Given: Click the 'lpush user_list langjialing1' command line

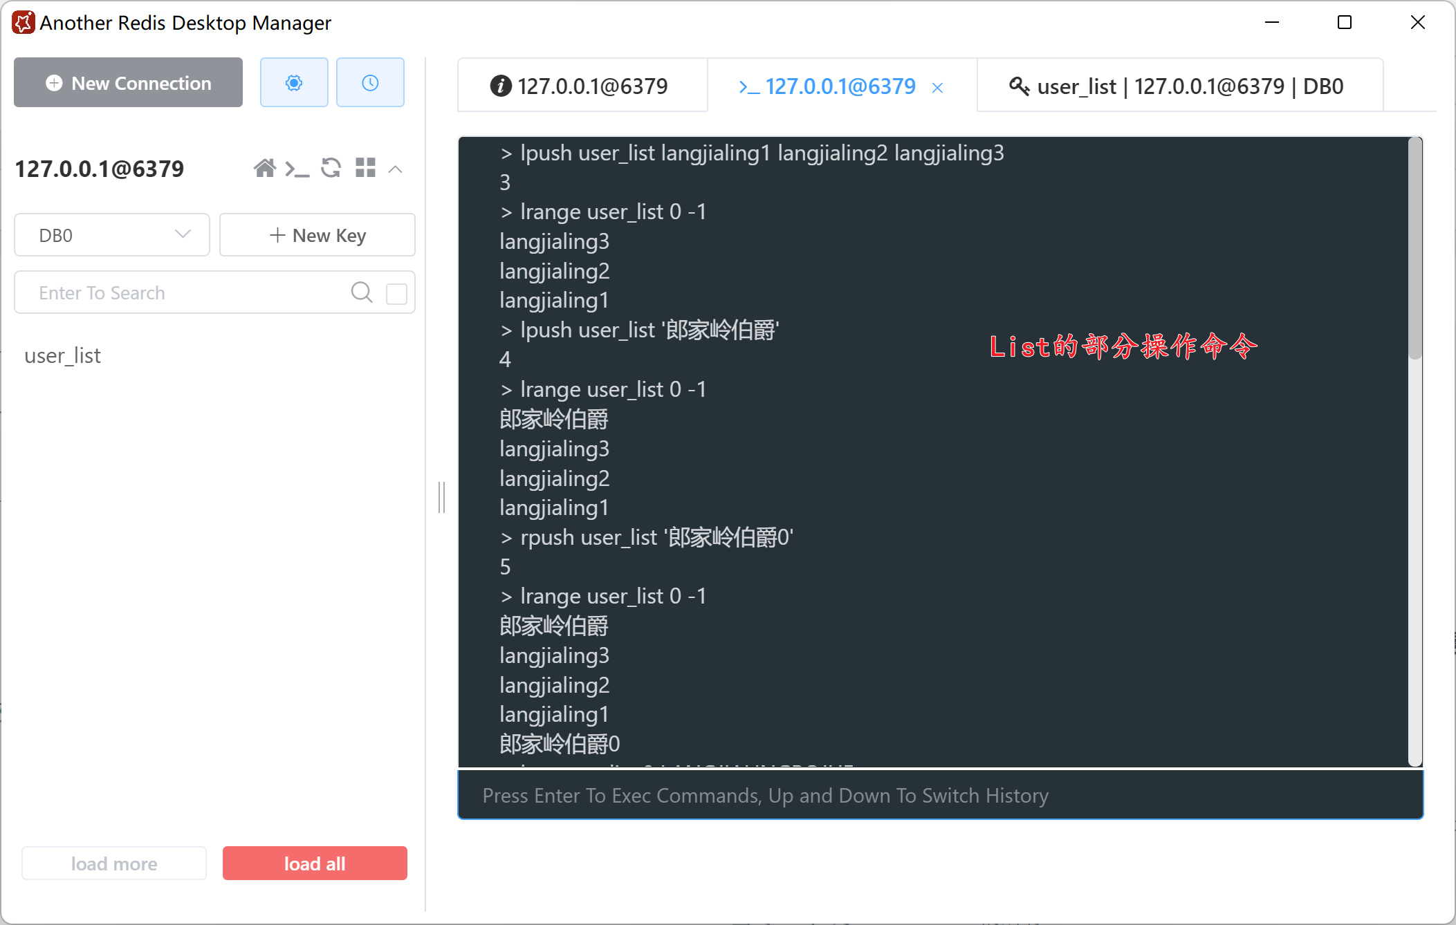Looking at the screenshot, I should pyautogui.click(x=753, y=153).
